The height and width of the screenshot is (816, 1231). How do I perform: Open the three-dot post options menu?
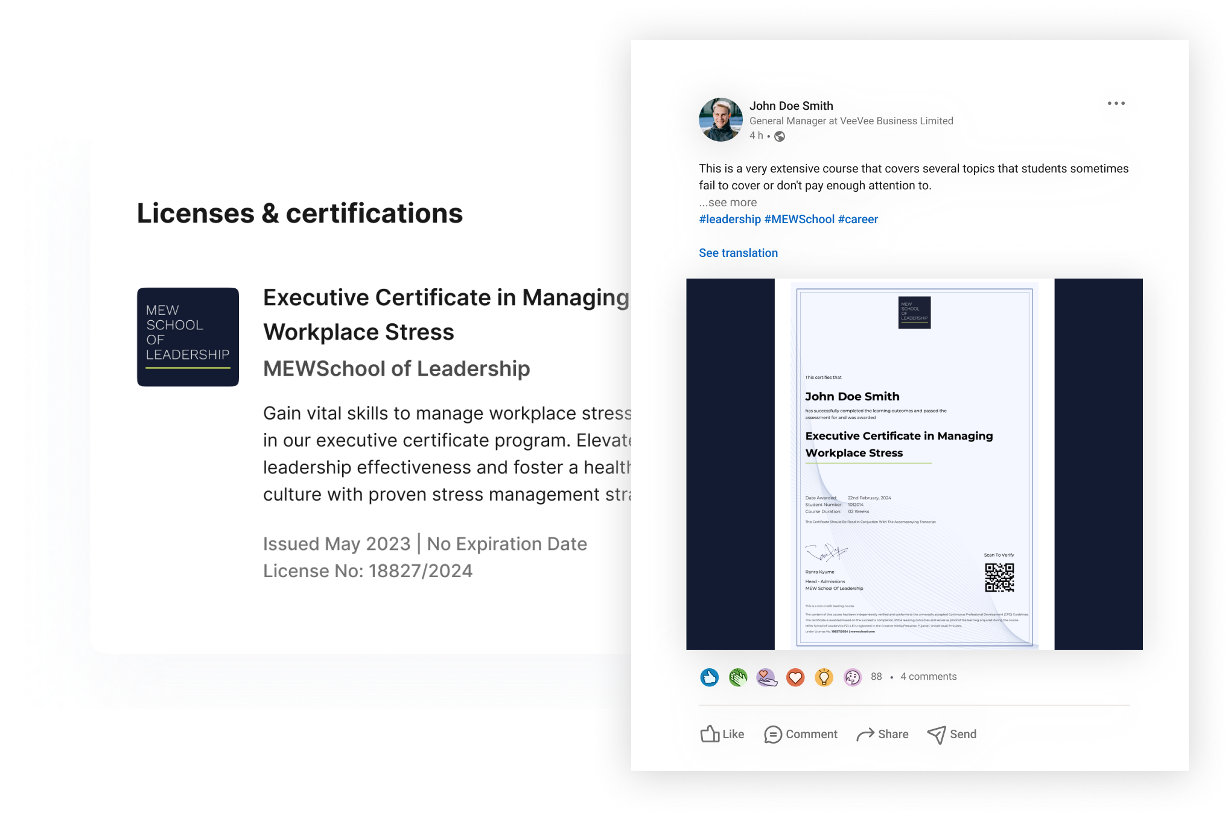(x=1116, y=103)
